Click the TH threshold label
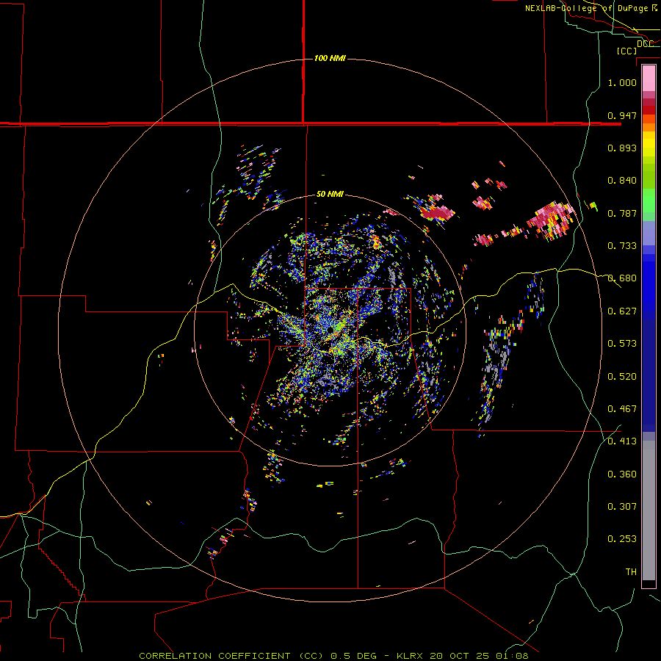661x661 pixels. tap(631, 572)
